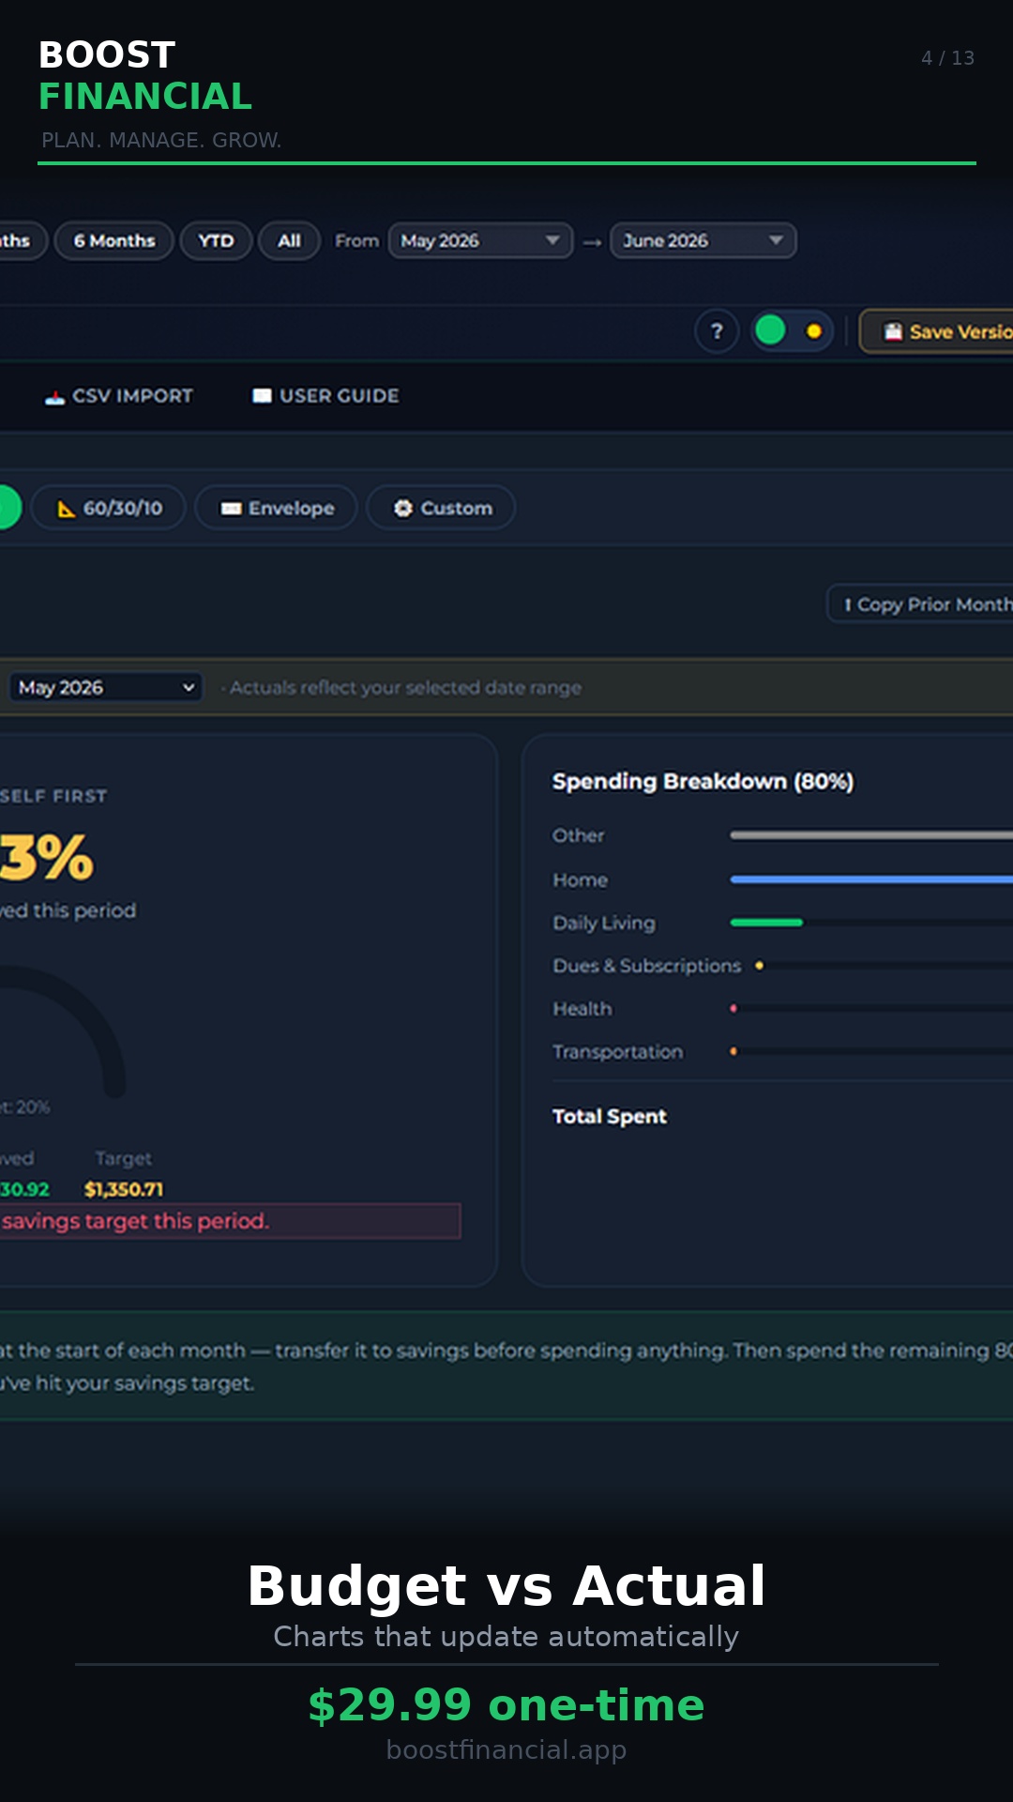Click Copy Prior Month button
1013x1802 pixels.
(920, 604)
